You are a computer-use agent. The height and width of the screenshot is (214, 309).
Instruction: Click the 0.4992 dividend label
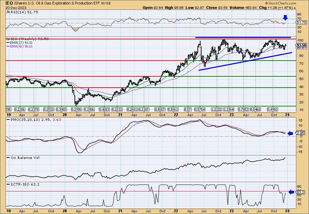pos(273,110)
